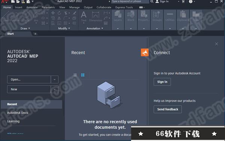Expand the Annotation panel dropdown
This screenshot has width=225, height=141.
point(102,28)
